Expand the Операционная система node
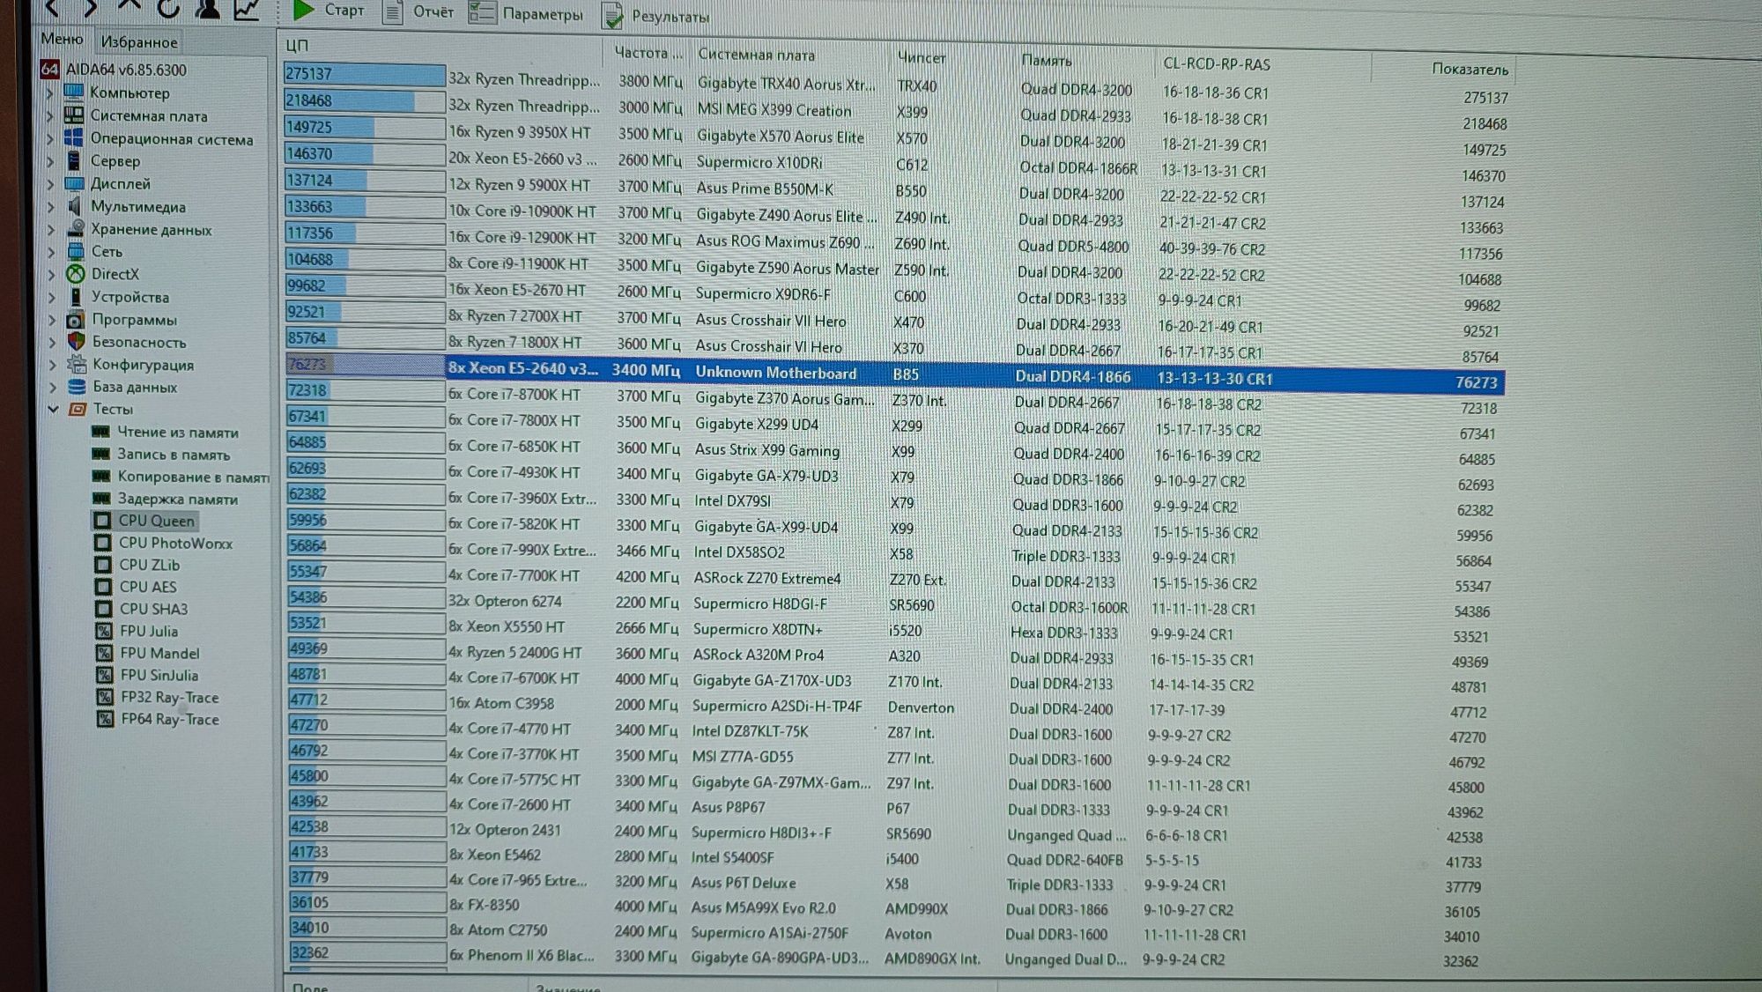This screenshot has height=992, width=1762. (x=50, y=137)
